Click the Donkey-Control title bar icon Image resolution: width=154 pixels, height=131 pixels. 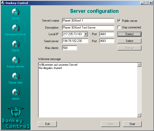(3, 3)
